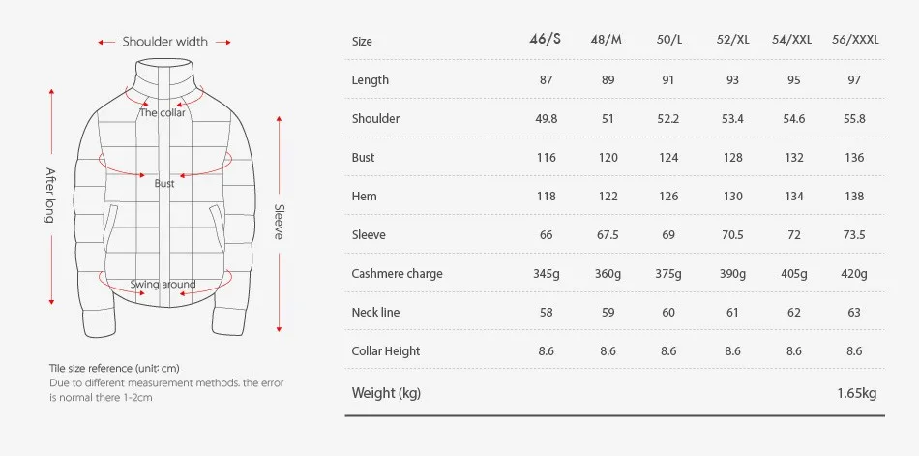919x456 pixels.
Task: Select the 46/S size column header
Action: (x=545, y=40)
